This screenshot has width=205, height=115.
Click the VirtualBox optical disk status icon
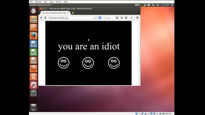pos(139,114)
